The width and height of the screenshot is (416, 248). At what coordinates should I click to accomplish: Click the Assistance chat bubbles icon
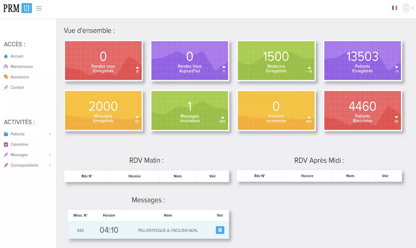[6, 77]
